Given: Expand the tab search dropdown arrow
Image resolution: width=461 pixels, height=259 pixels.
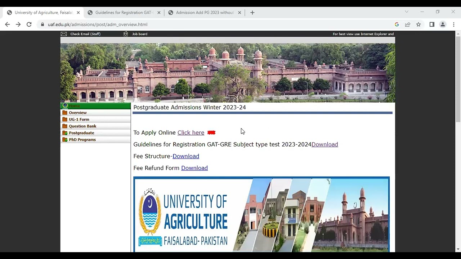Looking at the screenshot, I should tap(407, 12).
